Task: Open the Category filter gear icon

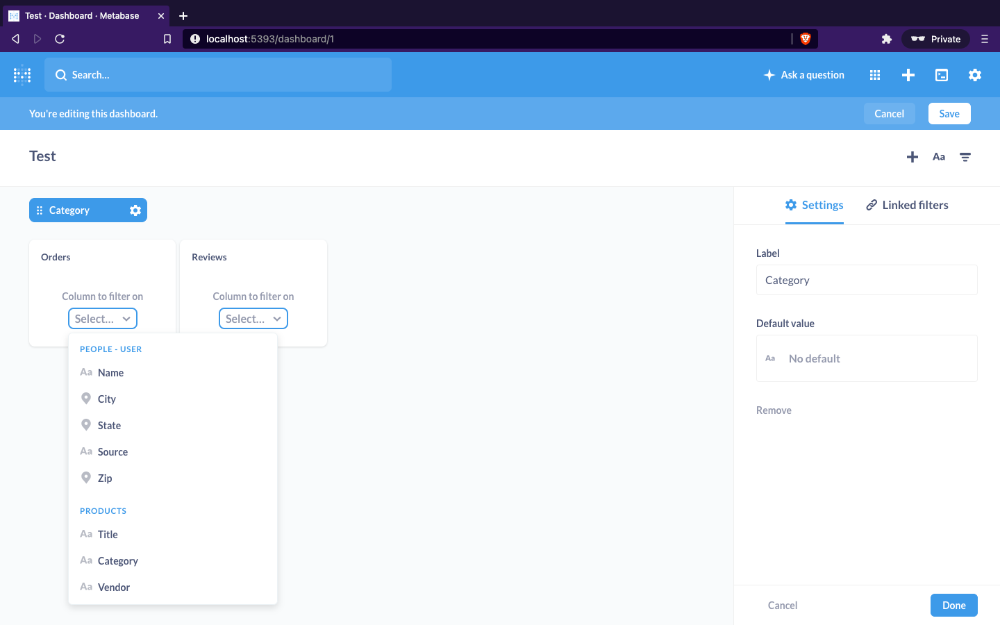Action: click(135, 210)
